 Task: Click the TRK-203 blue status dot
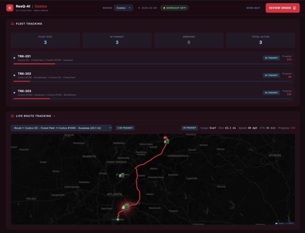click(14, 93)
